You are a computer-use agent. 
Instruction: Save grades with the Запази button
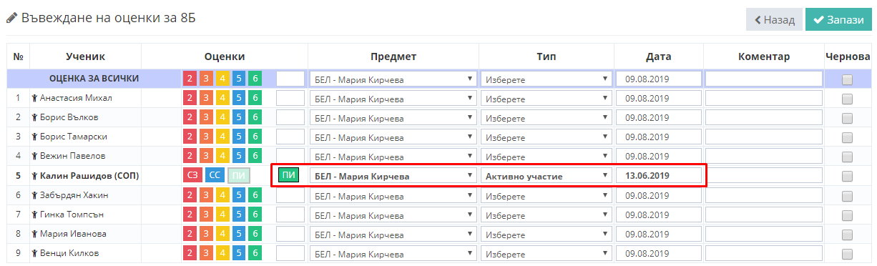(x=838, y=20)
